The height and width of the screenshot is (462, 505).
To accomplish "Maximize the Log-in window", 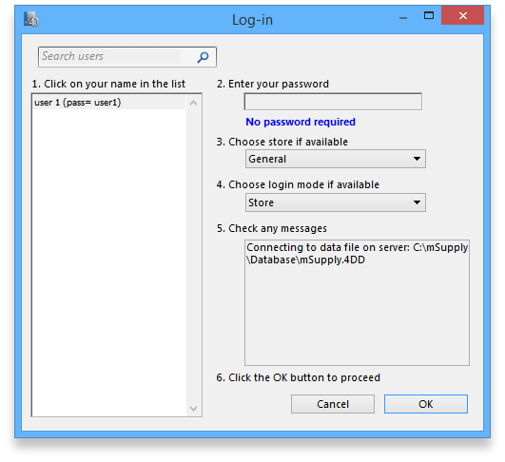I will point(429,15).
